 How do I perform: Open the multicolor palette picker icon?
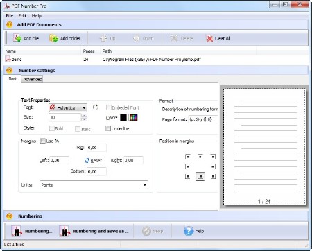[x=133, y=118]
